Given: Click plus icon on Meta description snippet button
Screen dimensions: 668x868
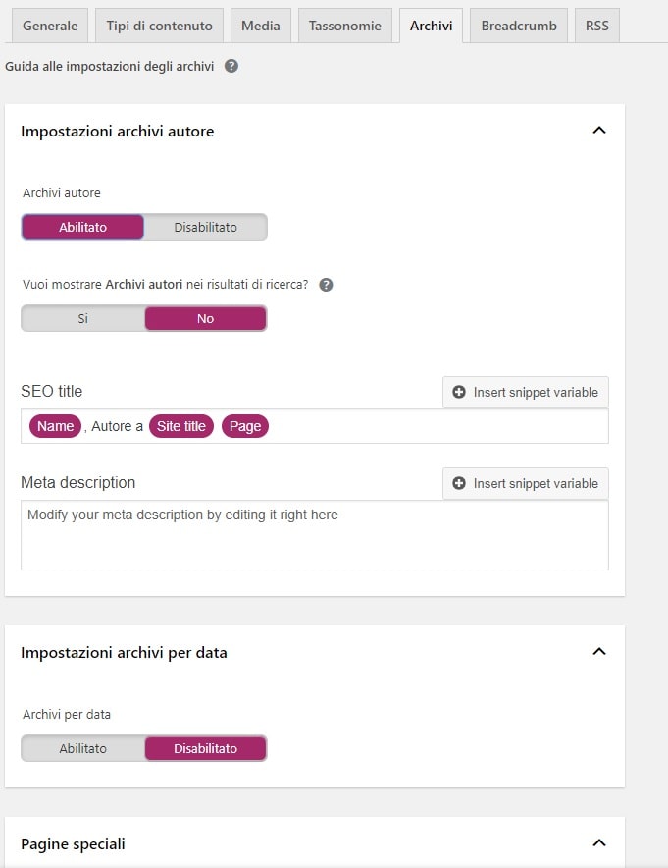Looking at the screenshot, I should (x=459, y=483).
